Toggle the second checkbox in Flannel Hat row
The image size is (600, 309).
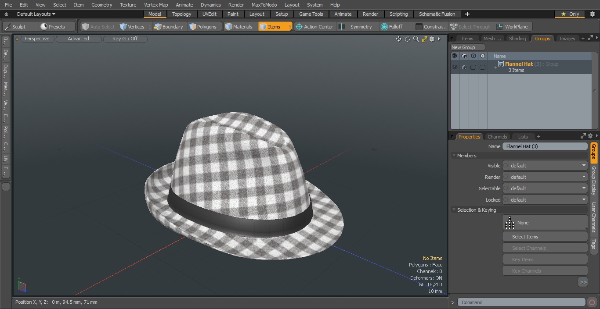pos(482,67)
